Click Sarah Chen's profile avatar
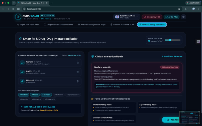 (x=117, y=17)
